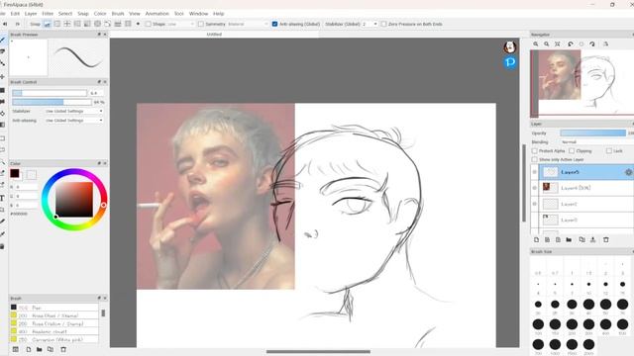Add a new layer in Layer panel

(536, 239)
